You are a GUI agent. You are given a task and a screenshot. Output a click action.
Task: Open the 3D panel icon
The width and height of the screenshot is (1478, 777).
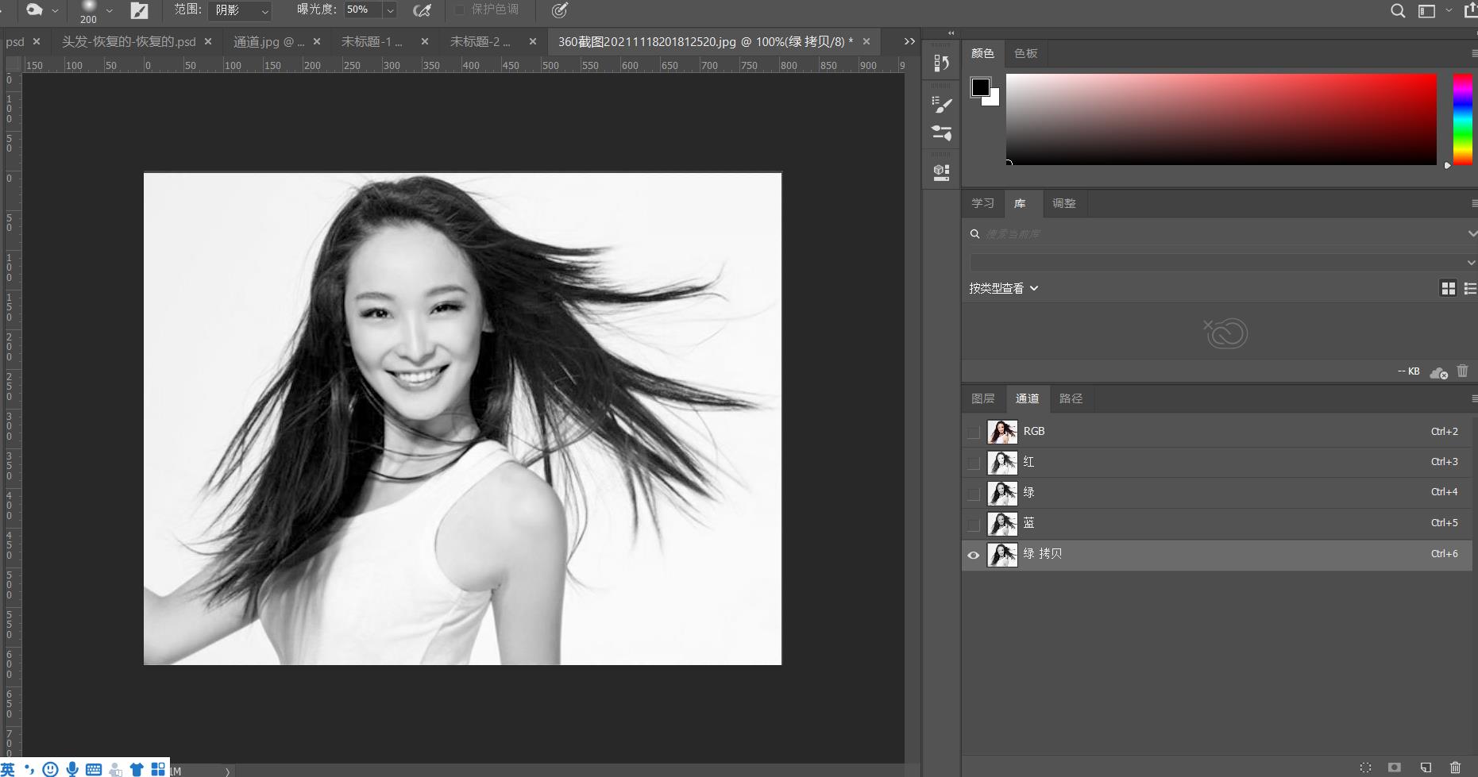pyautogui.click(x=941, y=172)
